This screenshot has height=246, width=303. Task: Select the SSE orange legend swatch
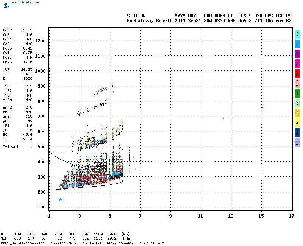pos(297,112)
